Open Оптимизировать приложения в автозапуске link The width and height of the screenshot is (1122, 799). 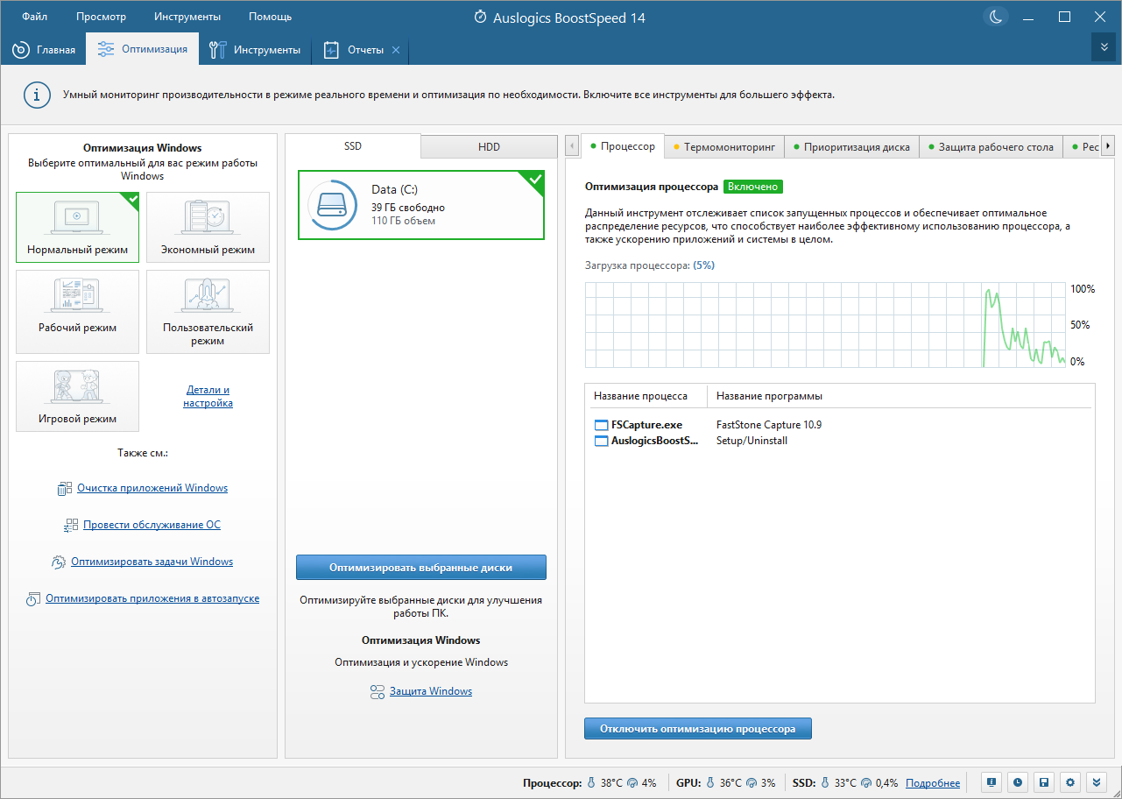(x=152, y=599)
